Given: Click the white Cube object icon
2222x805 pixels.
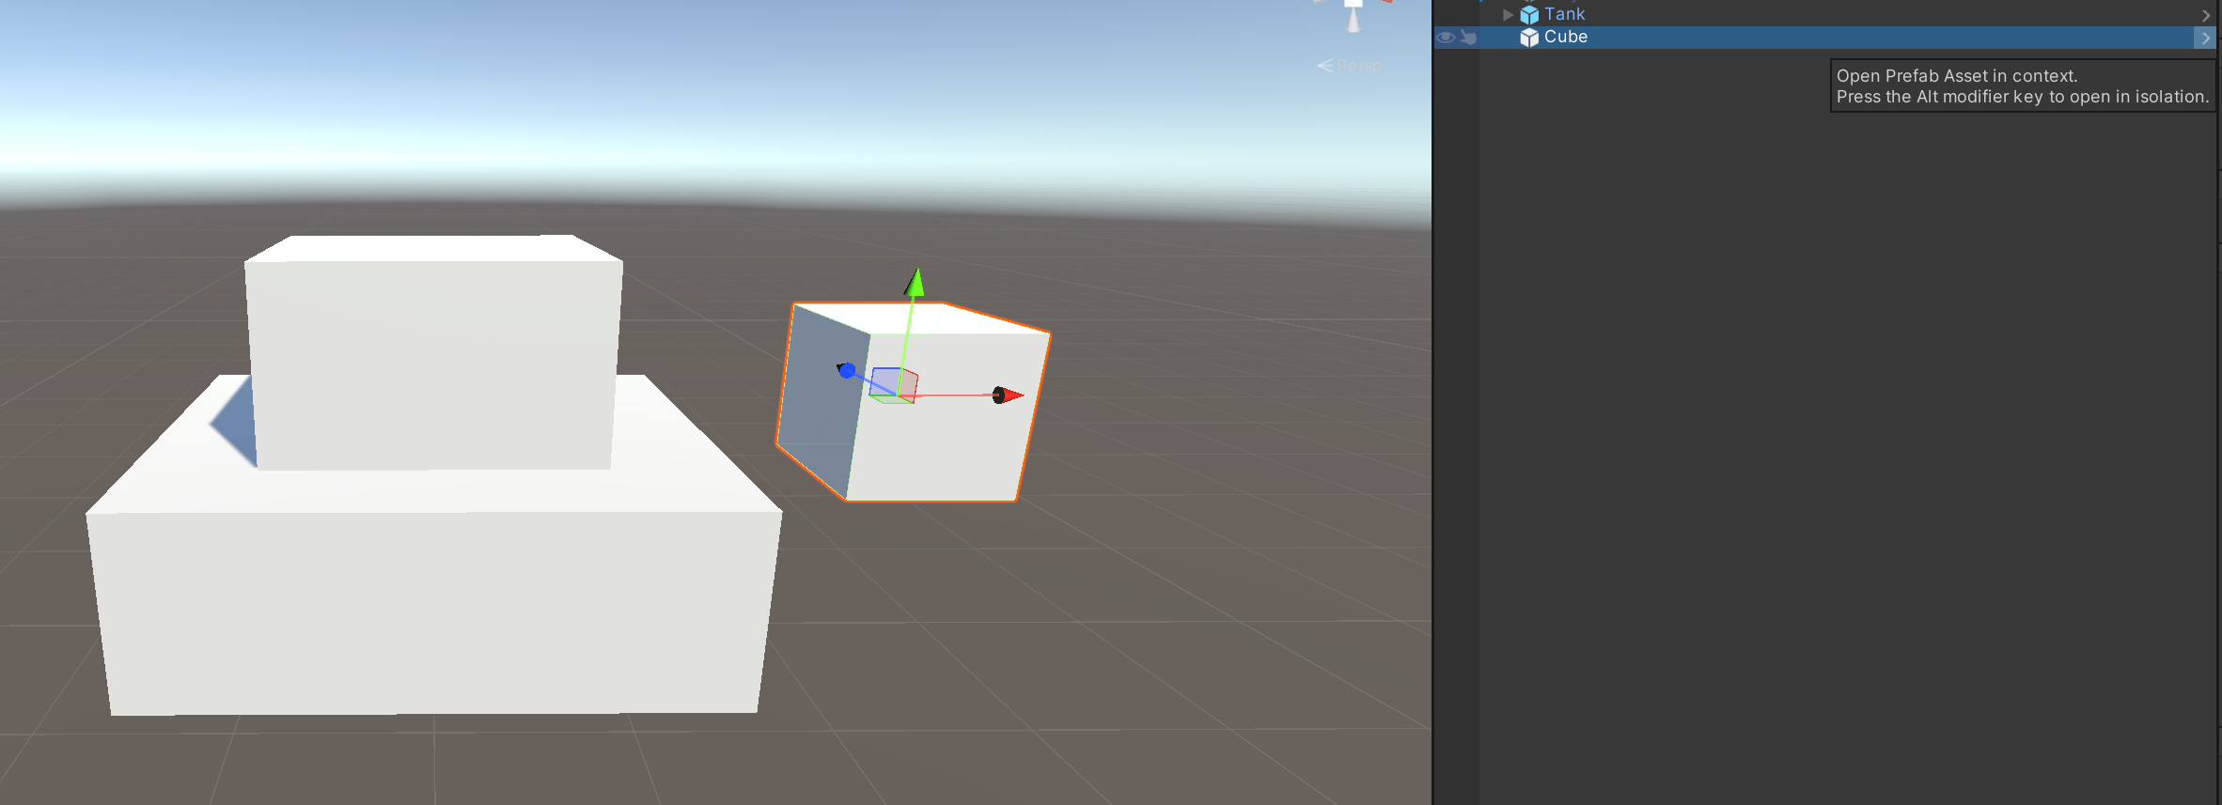Looking at the screenshot, I should (x=1529, y=37).
